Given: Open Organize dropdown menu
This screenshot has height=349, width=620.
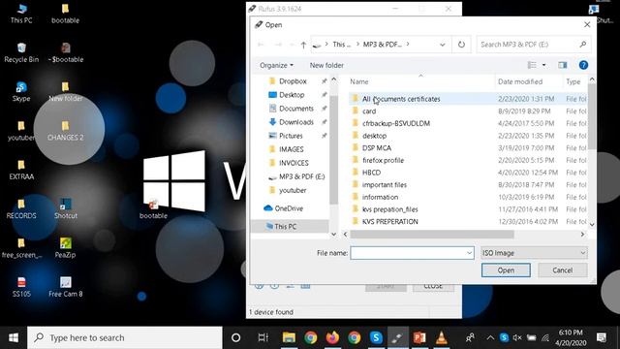Looking at the screenshot, I should (x=276, y=65).
